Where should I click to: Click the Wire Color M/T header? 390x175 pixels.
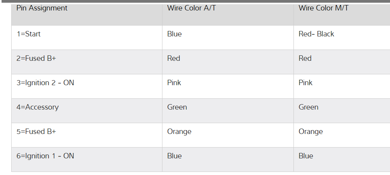323,8
